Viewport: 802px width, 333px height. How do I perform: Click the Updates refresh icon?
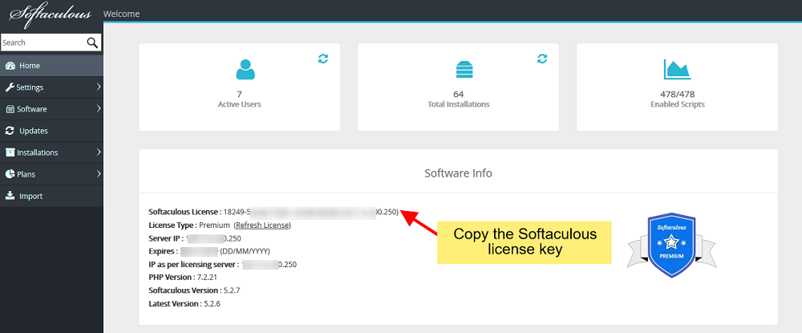coord(10,131)
